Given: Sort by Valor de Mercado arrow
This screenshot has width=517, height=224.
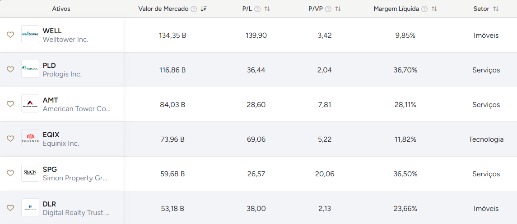Looking at the screenshot, I should tap(204, 9).
